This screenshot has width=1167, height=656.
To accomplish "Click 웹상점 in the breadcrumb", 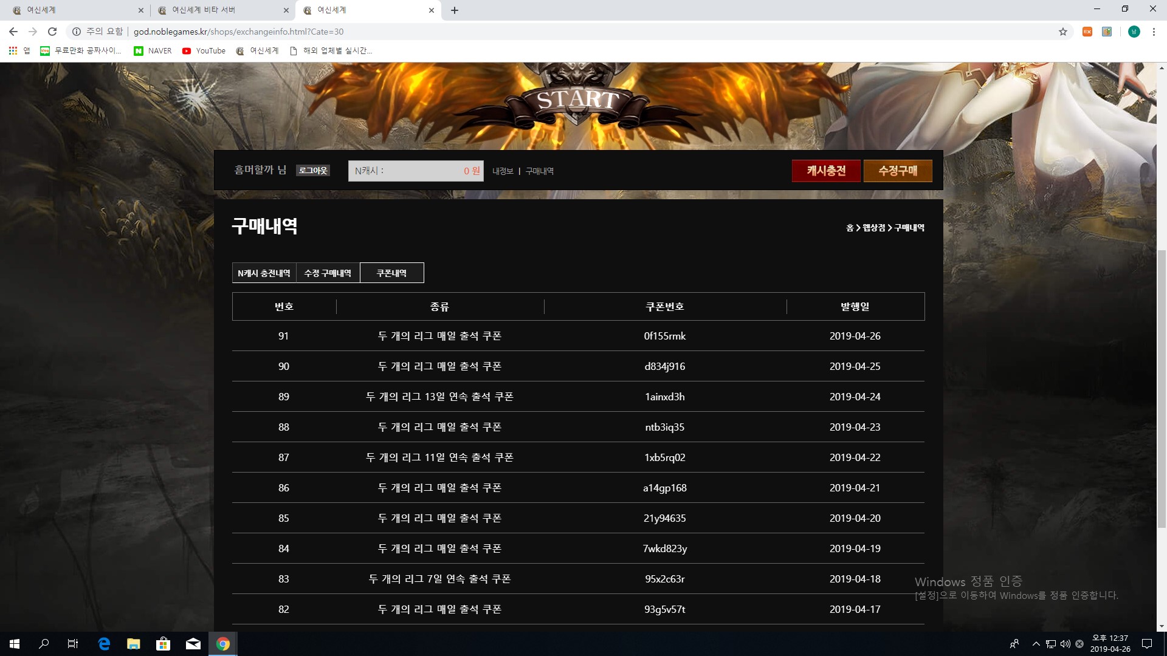I will point(873,228).
